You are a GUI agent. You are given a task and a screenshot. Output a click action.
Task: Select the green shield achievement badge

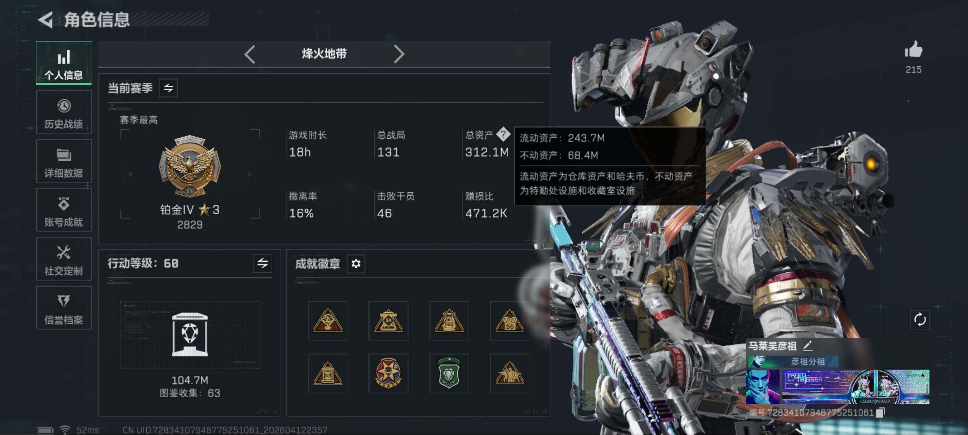click(x=449, y=373)
